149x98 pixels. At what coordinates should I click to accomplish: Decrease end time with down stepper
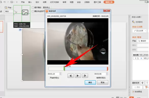[x=107, y=75]
